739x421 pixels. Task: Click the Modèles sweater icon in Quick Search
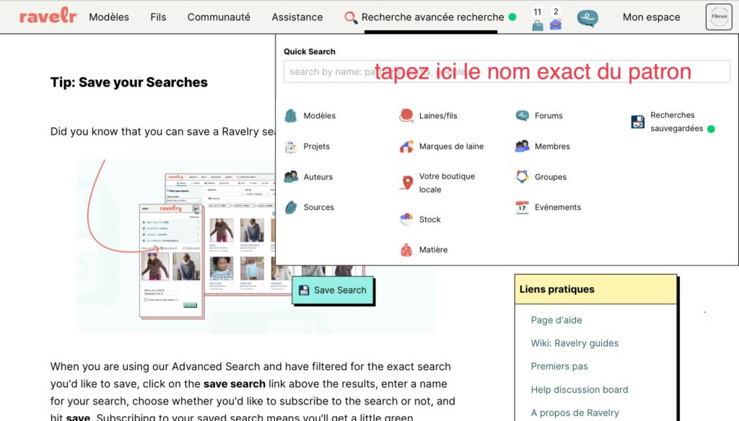coord(291,115)
